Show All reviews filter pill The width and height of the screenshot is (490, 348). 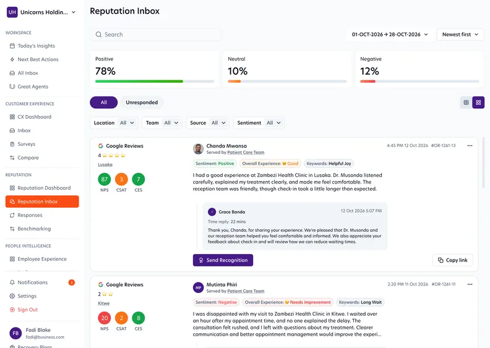[104, 103]
